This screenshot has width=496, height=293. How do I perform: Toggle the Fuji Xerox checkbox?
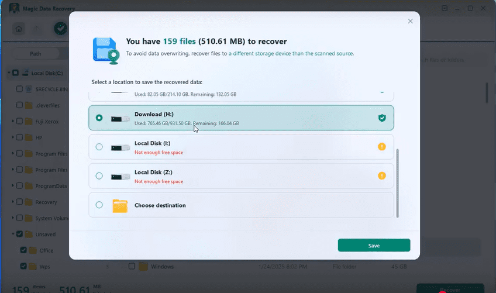(x=19, y=121)
